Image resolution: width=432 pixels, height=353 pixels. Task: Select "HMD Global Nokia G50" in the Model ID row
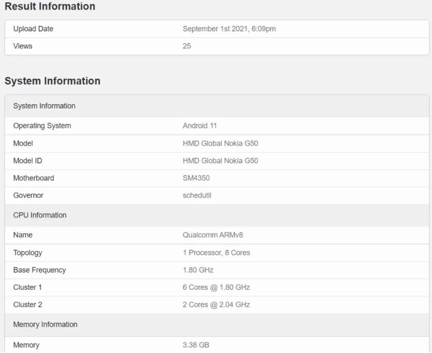tap(220, 161)
